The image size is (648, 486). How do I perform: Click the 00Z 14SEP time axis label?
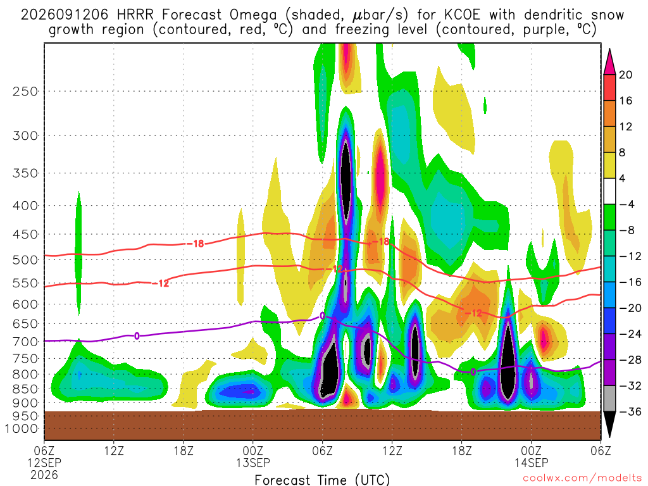[531, 456]
